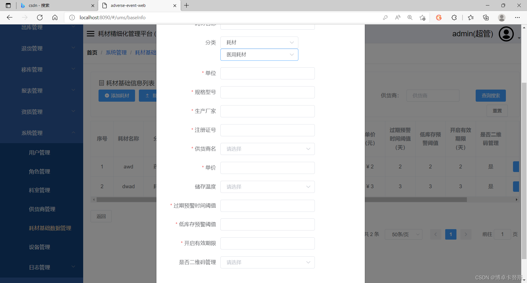Viewport: 527px width, 283px height.
Task: Click the browser back arrow
Action: [x=10, y=18]
